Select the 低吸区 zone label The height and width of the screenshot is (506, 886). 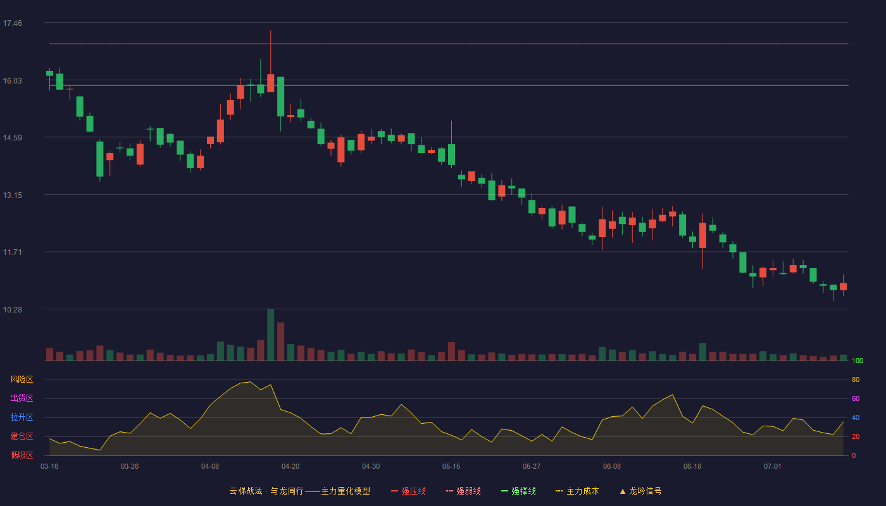(22, 455)
